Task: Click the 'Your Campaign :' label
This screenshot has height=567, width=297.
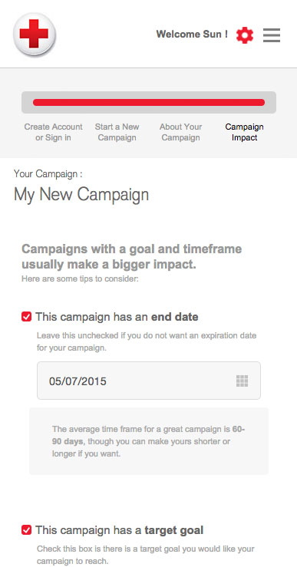Action: click(x=48, y=174)
